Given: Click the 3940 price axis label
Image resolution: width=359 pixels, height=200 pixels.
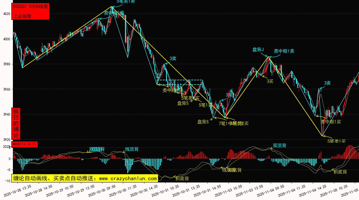Looking at the screenshot, I should (6, 115).
